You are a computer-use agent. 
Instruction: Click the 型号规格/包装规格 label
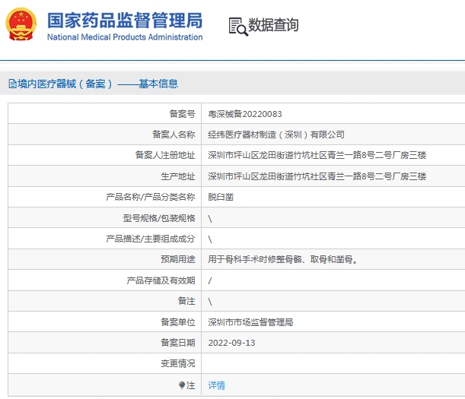tap(159, 218)
